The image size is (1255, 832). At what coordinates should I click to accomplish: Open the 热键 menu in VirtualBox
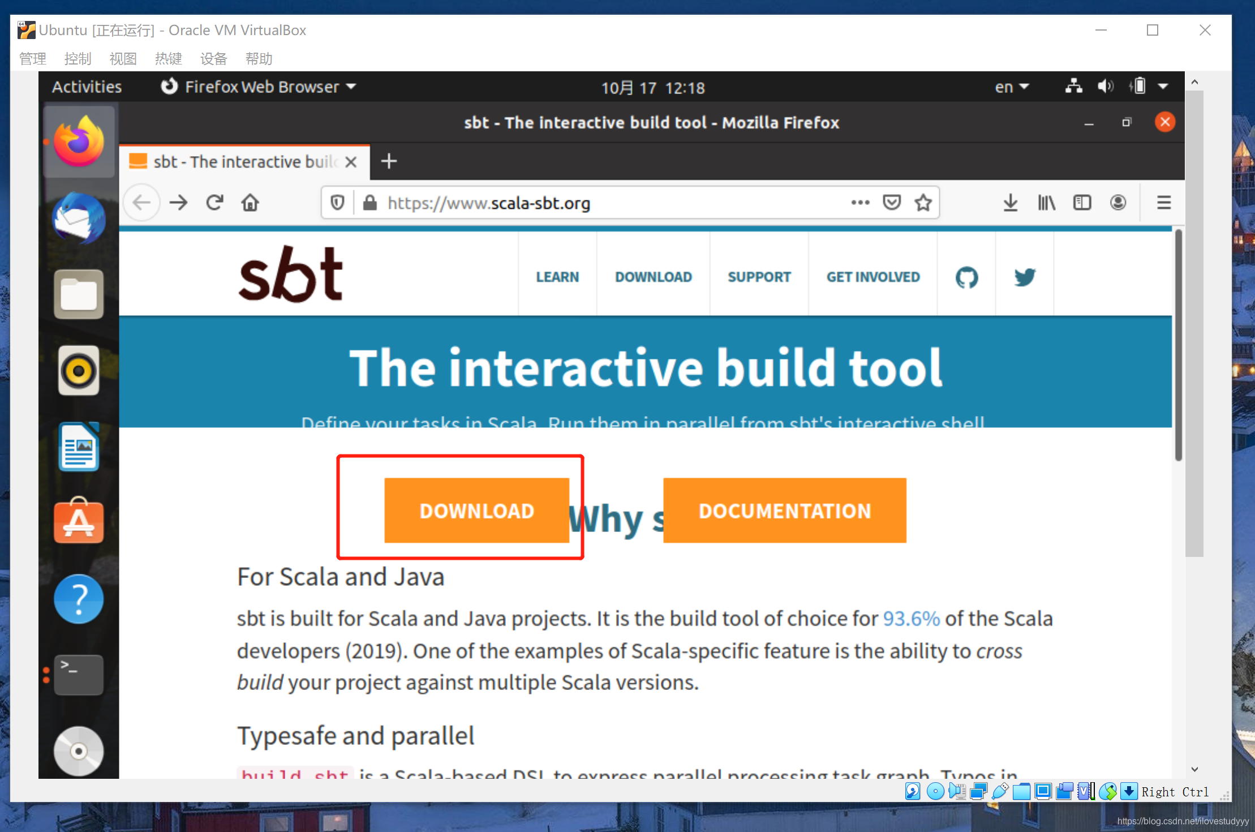169,58
